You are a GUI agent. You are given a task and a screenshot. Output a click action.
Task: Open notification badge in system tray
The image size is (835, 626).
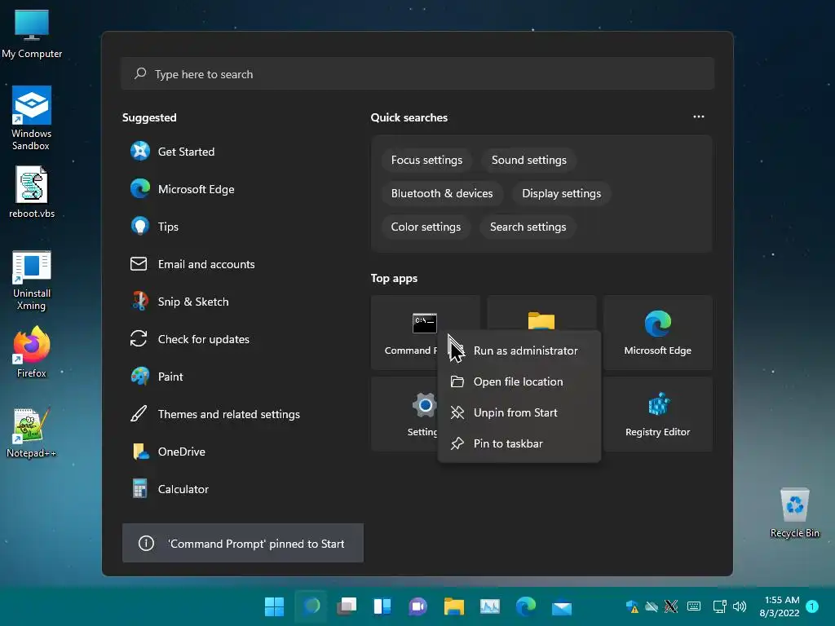click(x=812, y=606)
